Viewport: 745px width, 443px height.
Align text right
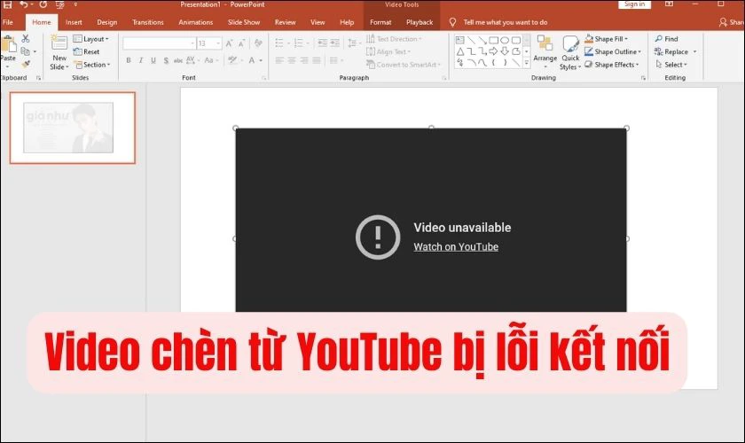click(x=304, y=60)
